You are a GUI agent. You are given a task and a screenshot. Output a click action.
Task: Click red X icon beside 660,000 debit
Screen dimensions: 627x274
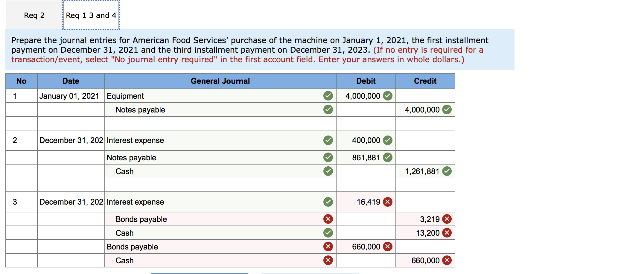point(387,246)
